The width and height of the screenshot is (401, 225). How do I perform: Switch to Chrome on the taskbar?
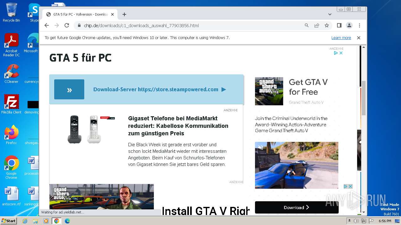[x=57, y=221]
